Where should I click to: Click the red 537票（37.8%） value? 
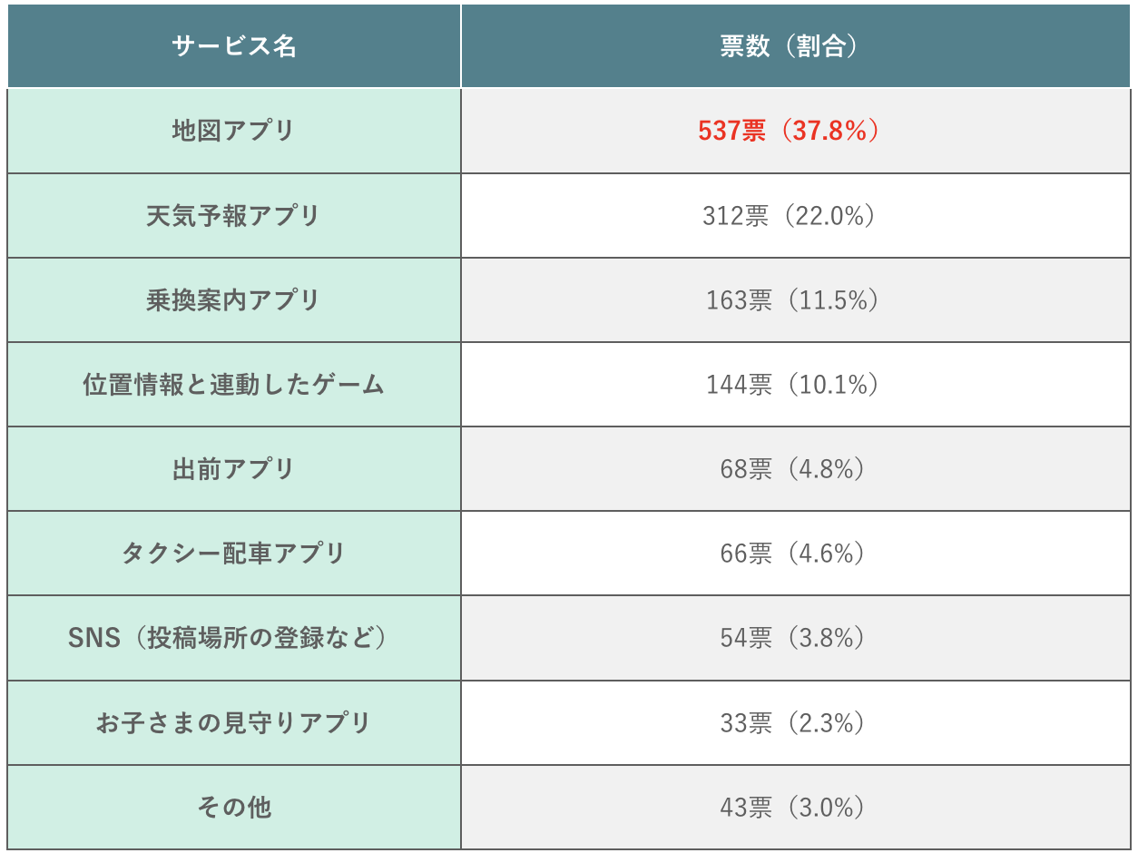[790, 131]
